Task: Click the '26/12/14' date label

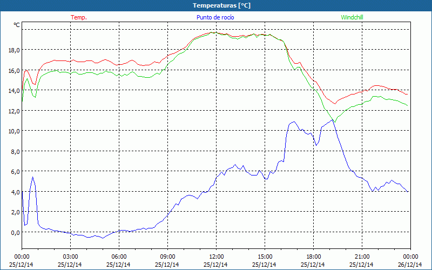Action: 410,265
